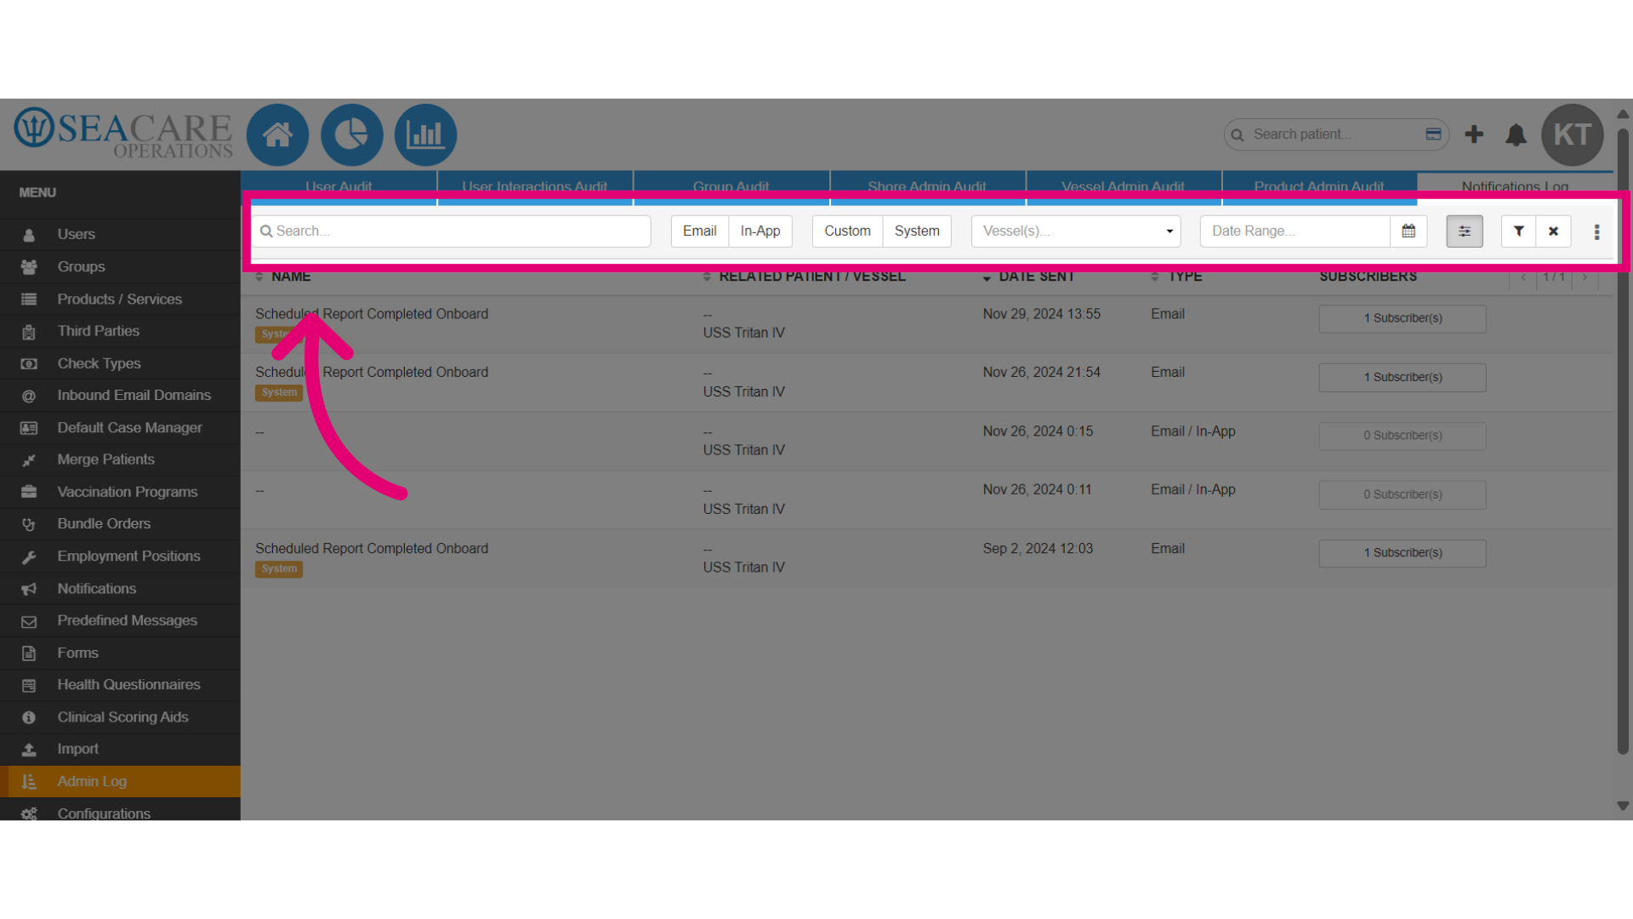Open Merge Patients in the sidebar
Screen dimensions: 1633x919
[x=120, y=459]
